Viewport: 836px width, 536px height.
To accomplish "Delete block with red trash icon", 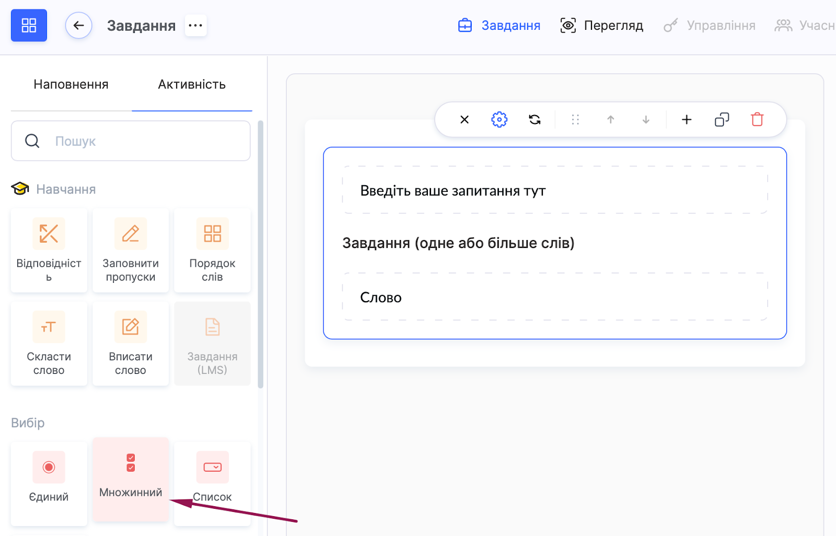I will [757, 120].
